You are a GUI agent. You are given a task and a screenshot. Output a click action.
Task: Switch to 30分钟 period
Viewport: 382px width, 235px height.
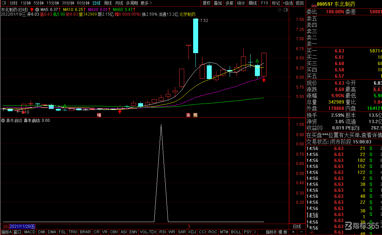(x=68, y=3)
